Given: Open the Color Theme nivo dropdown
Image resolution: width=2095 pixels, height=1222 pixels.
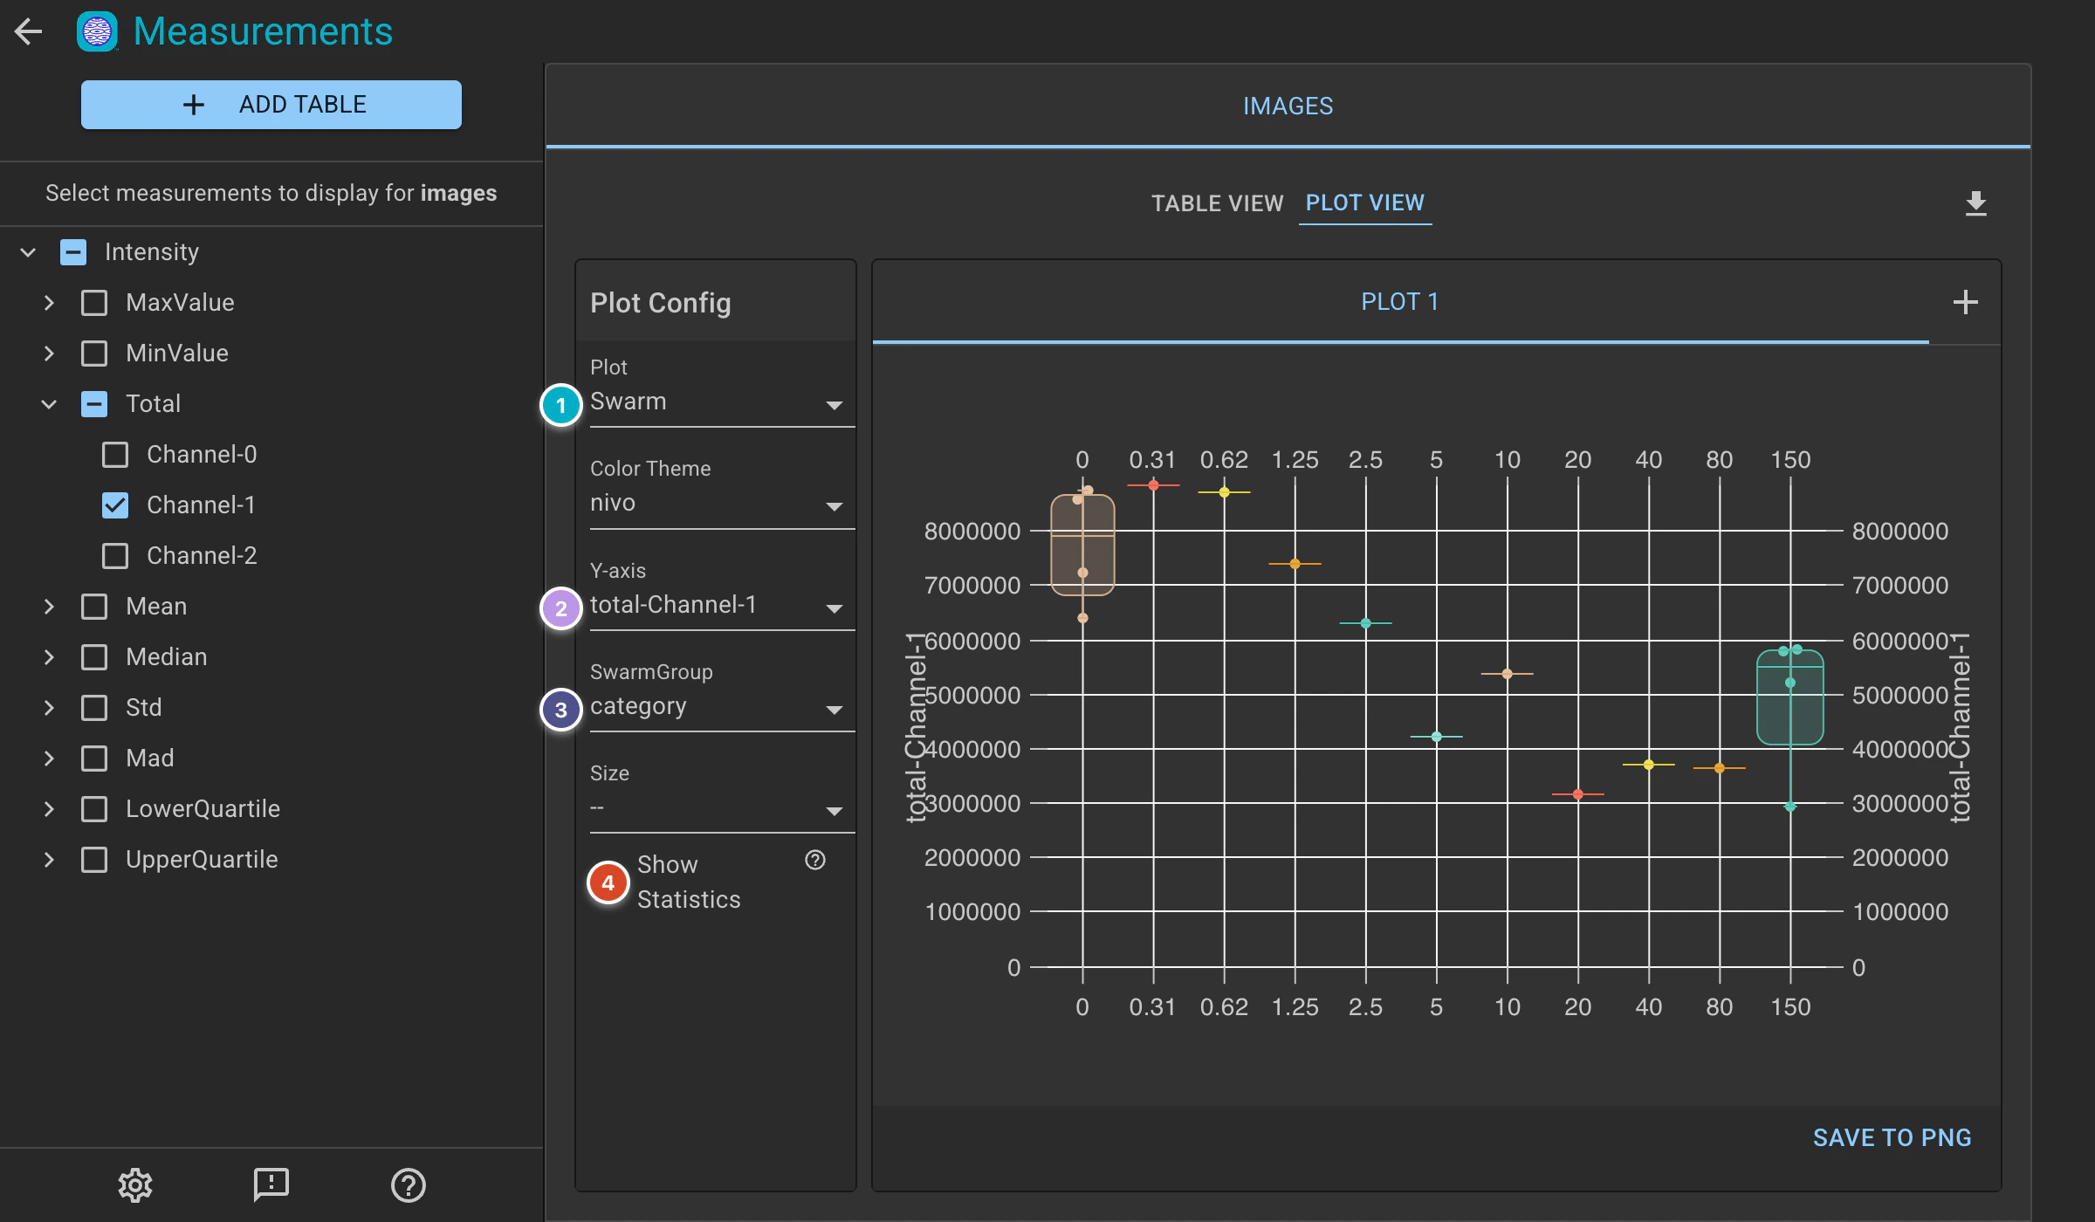Looking at the screenshot, I should pyautogui.click(x=721, y=504).
